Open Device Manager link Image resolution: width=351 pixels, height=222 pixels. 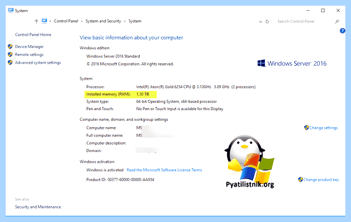[29, 46]
